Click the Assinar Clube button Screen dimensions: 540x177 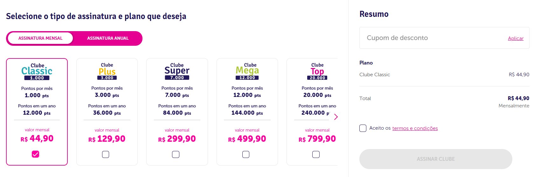[x=436, y=159]
